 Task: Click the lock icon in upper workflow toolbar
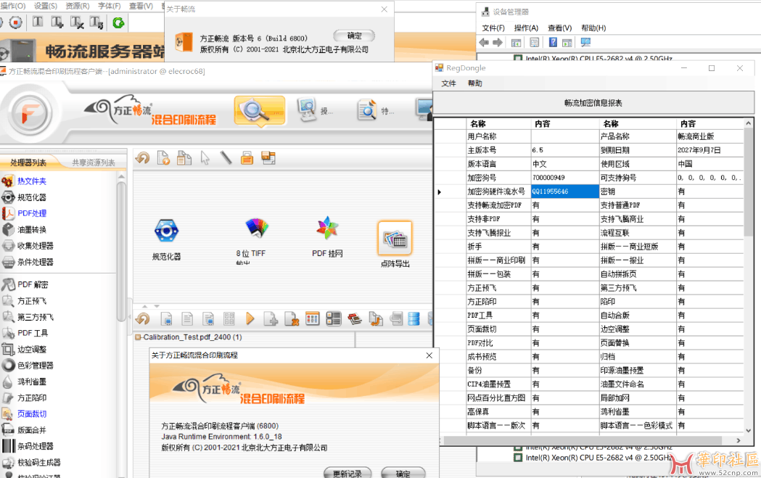tap(247, 158)
